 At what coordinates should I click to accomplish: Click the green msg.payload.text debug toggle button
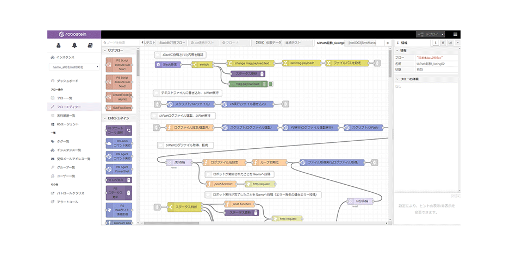point(271,84)
